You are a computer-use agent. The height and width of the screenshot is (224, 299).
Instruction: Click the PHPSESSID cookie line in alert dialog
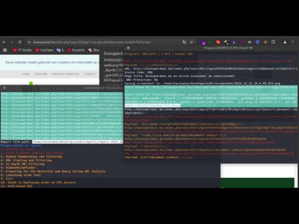click(113, 60)
